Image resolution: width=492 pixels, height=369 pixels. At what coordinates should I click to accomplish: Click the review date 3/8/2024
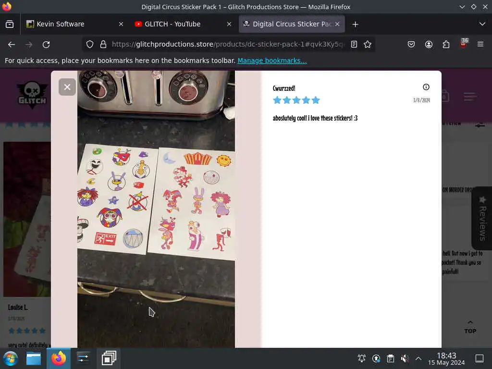point(421,100)
